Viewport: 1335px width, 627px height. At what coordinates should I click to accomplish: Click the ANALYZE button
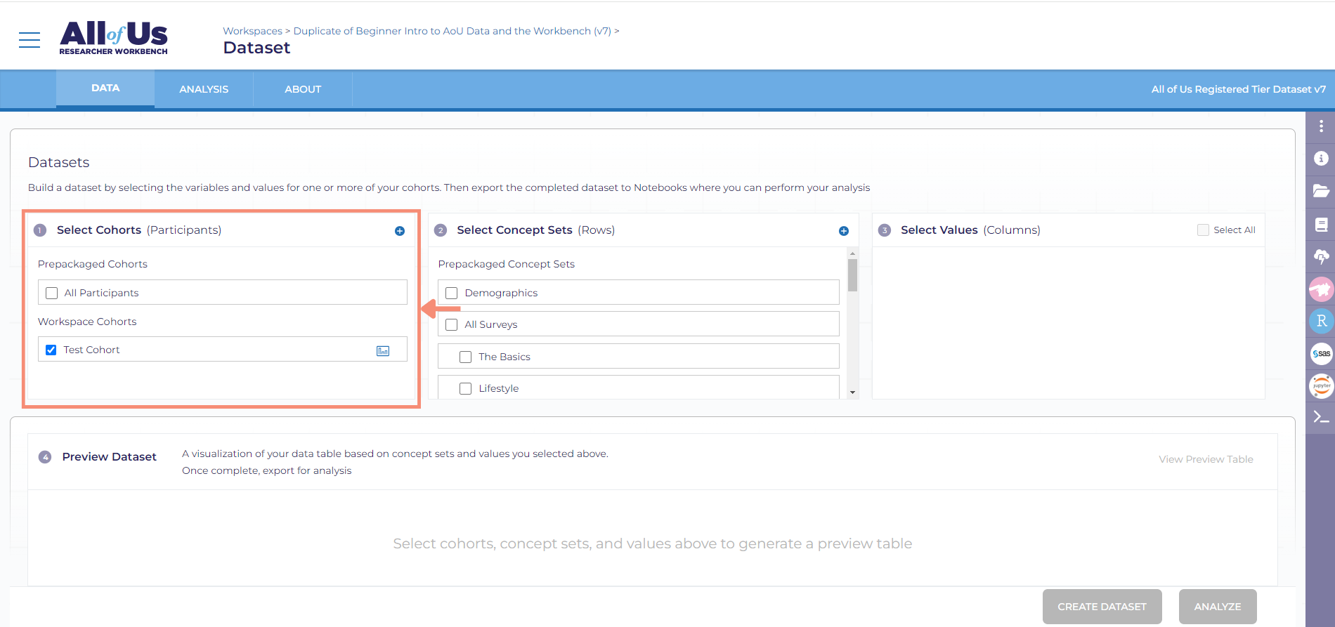point(1218,607)
